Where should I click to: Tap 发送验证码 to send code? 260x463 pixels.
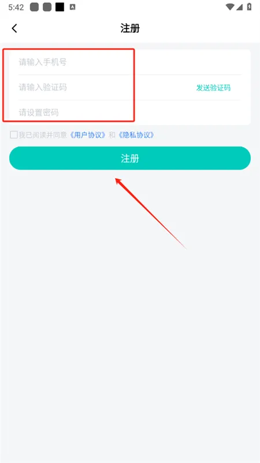point(213,88)
